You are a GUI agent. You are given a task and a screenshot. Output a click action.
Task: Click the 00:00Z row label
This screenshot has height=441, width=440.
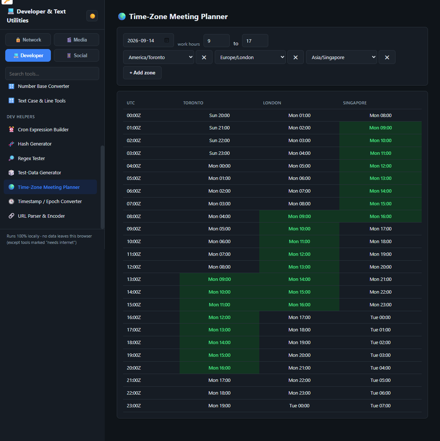pos(134,115)
